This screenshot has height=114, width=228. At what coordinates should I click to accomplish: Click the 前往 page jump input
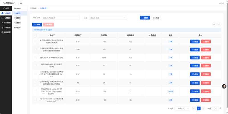tap(215, 108)
